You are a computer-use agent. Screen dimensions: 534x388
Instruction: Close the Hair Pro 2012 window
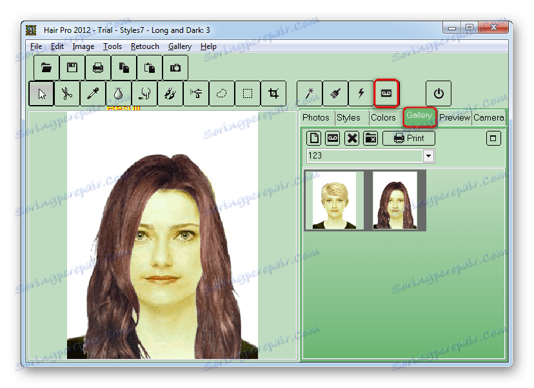click(493, 27)
